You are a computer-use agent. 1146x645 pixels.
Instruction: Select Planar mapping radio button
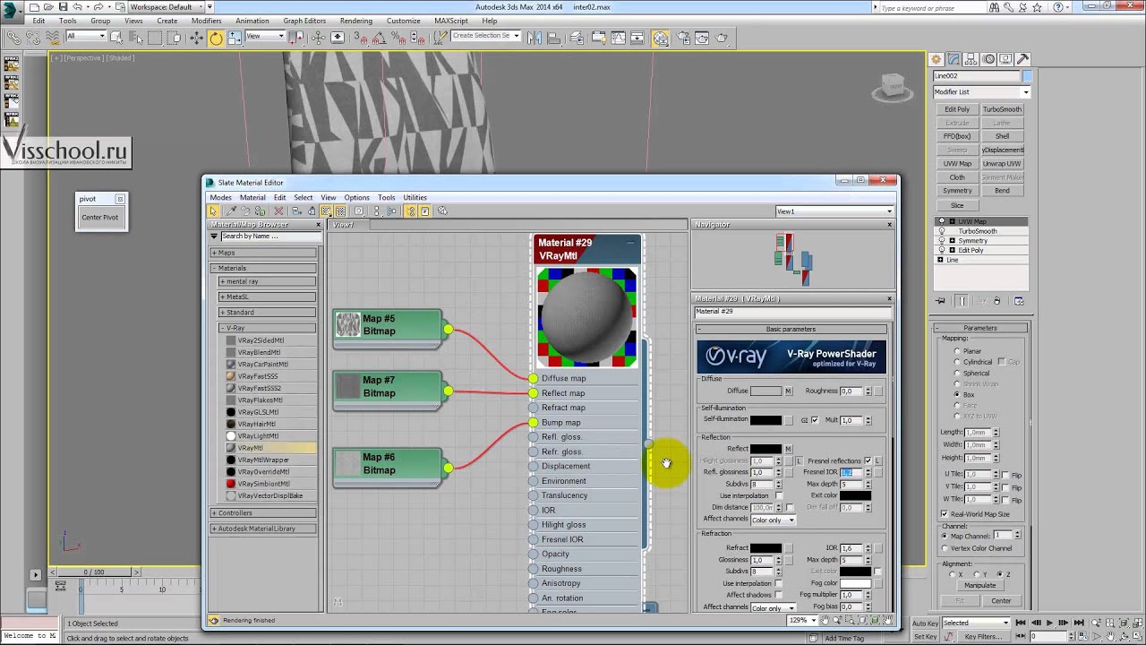click(x=957, y=351)
